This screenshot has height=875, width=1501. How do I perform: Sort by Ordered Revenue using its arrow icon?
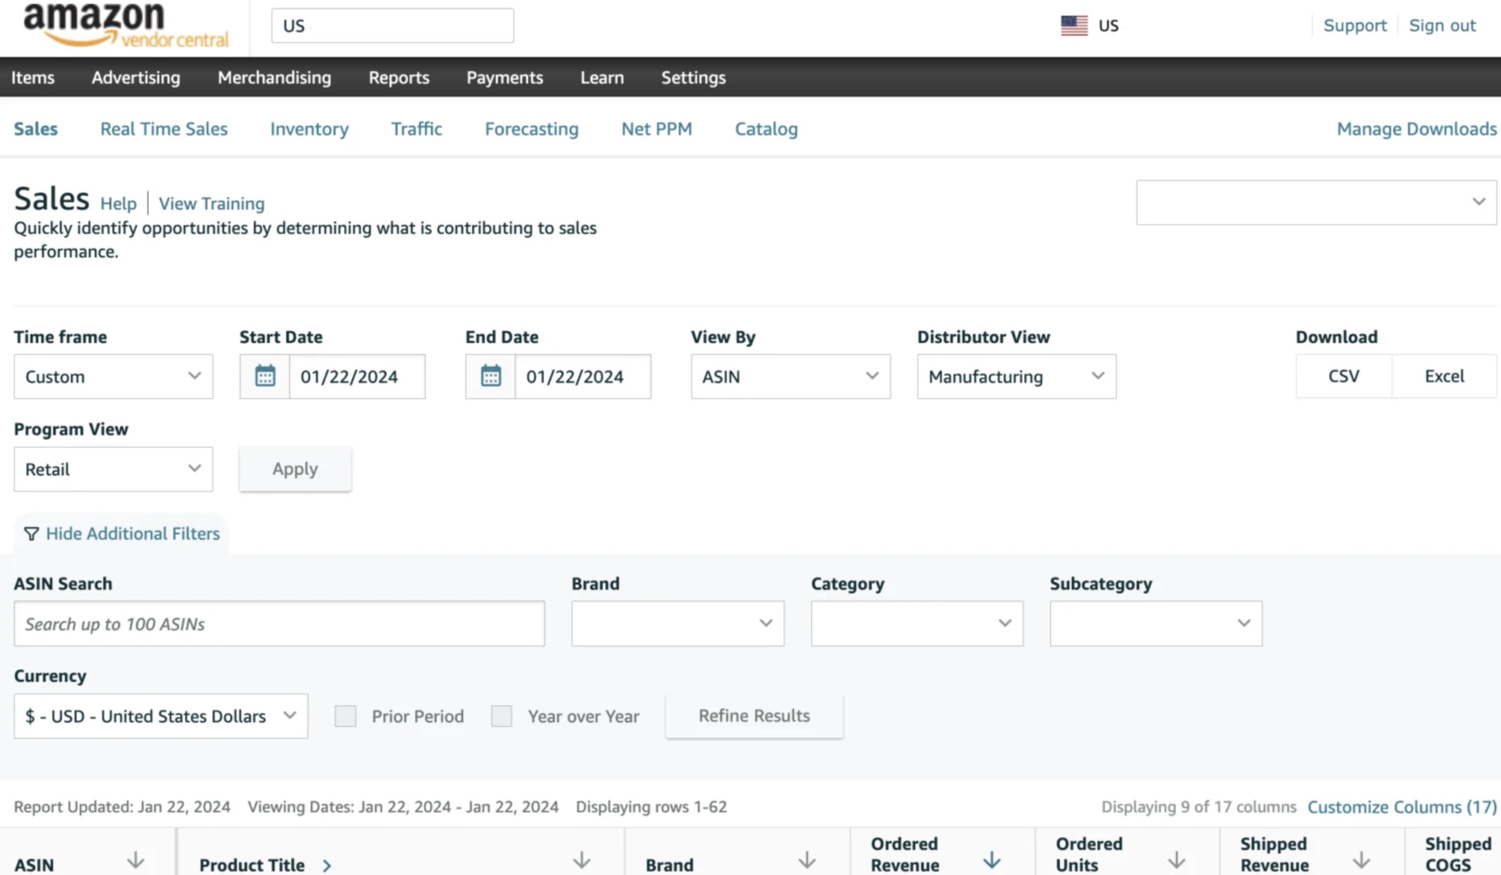click(x=991, y=860)
